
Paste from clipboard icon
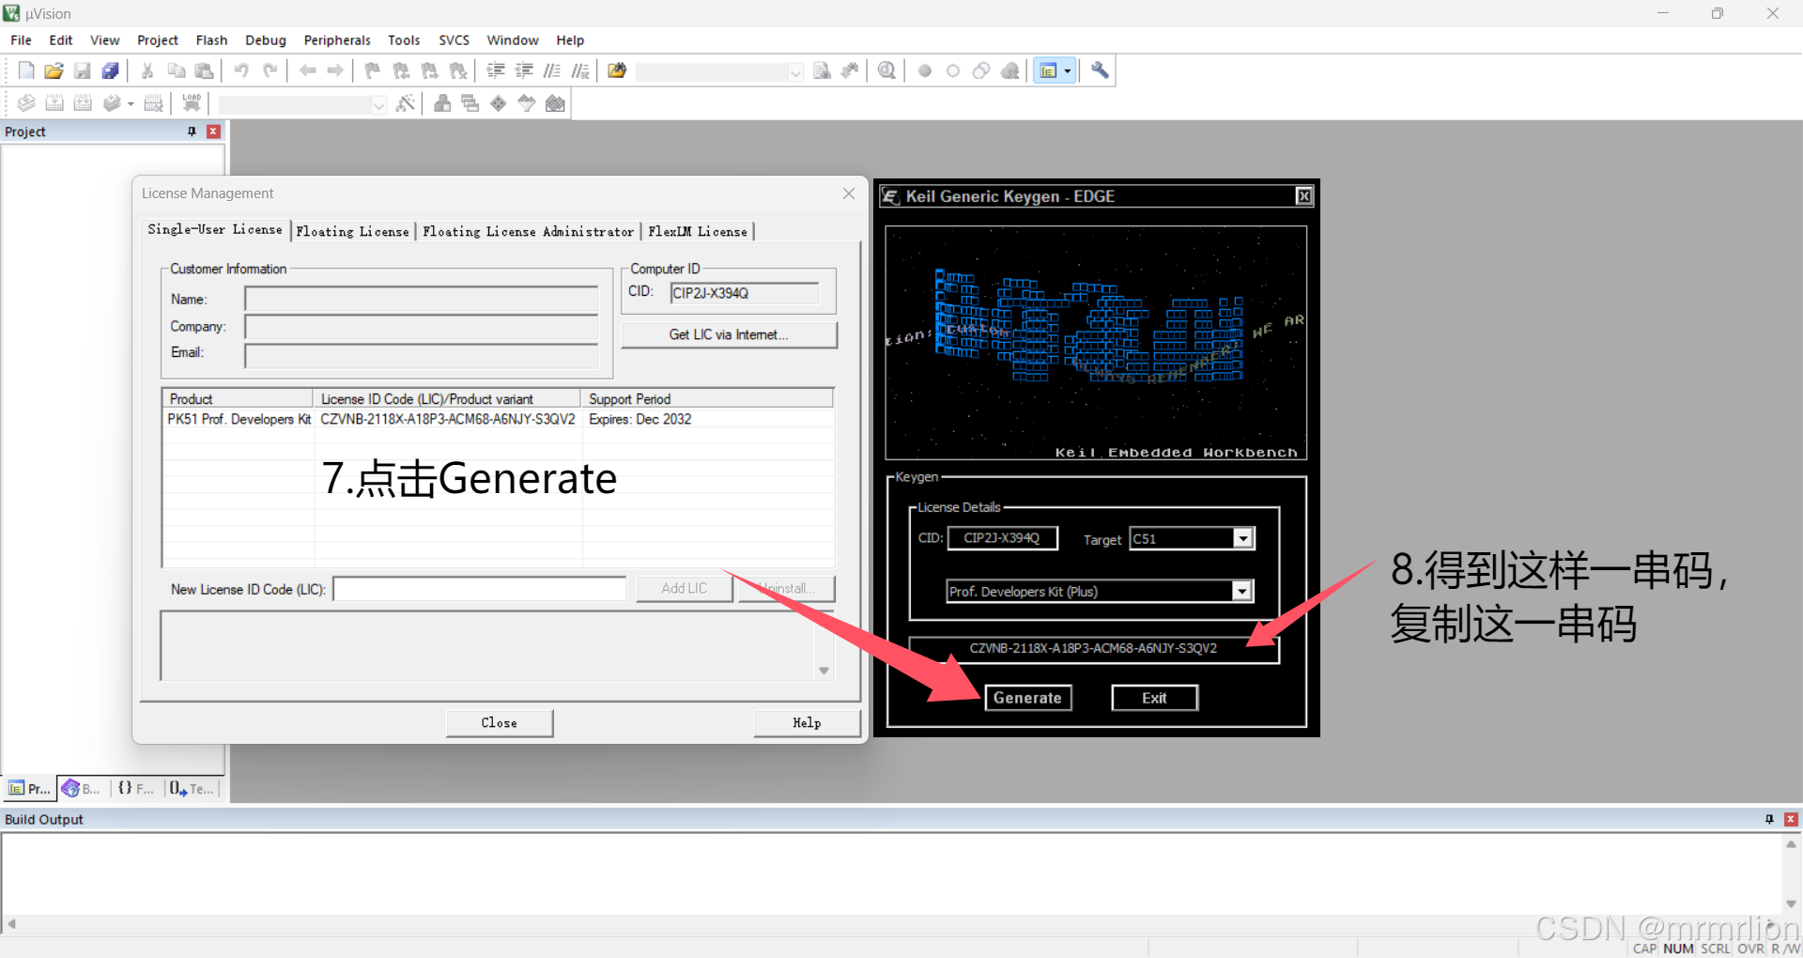coord(204,70)
